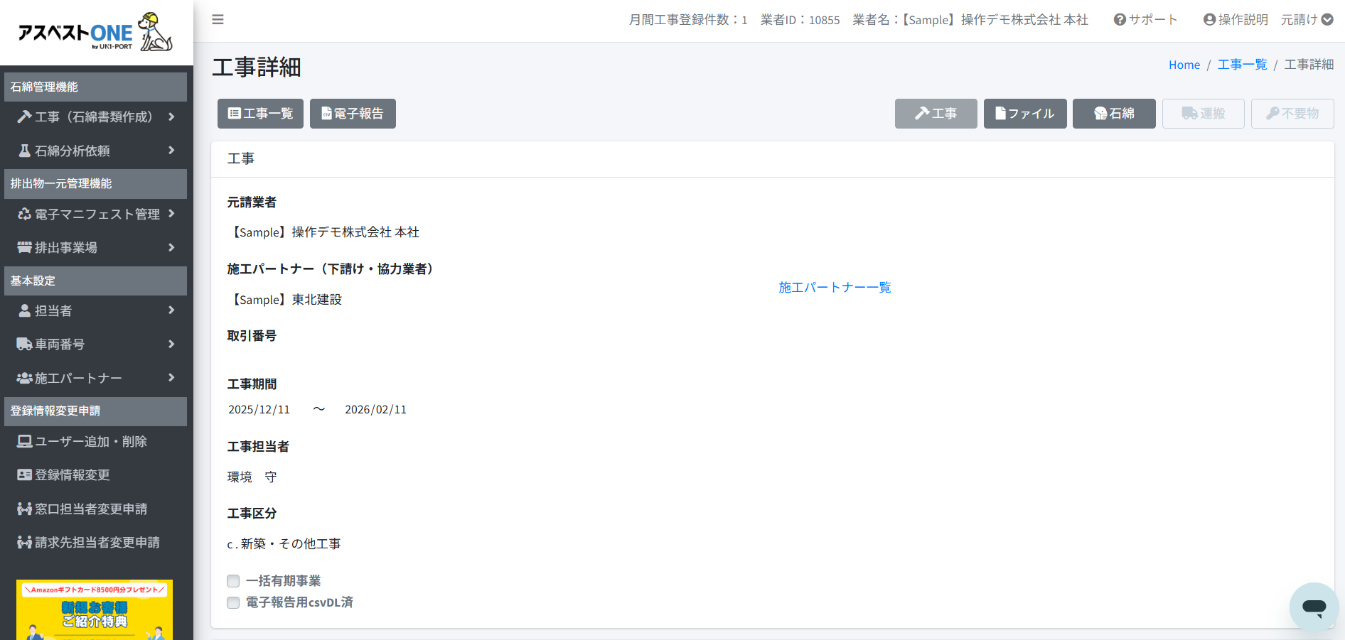The image size is (1345, 640).
Task: Click the サポート help icon
Action: [x=1145, y=20]
